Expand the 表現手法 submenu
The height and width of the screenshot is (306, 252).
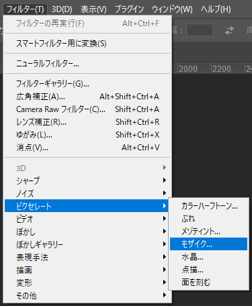[87, 257]
